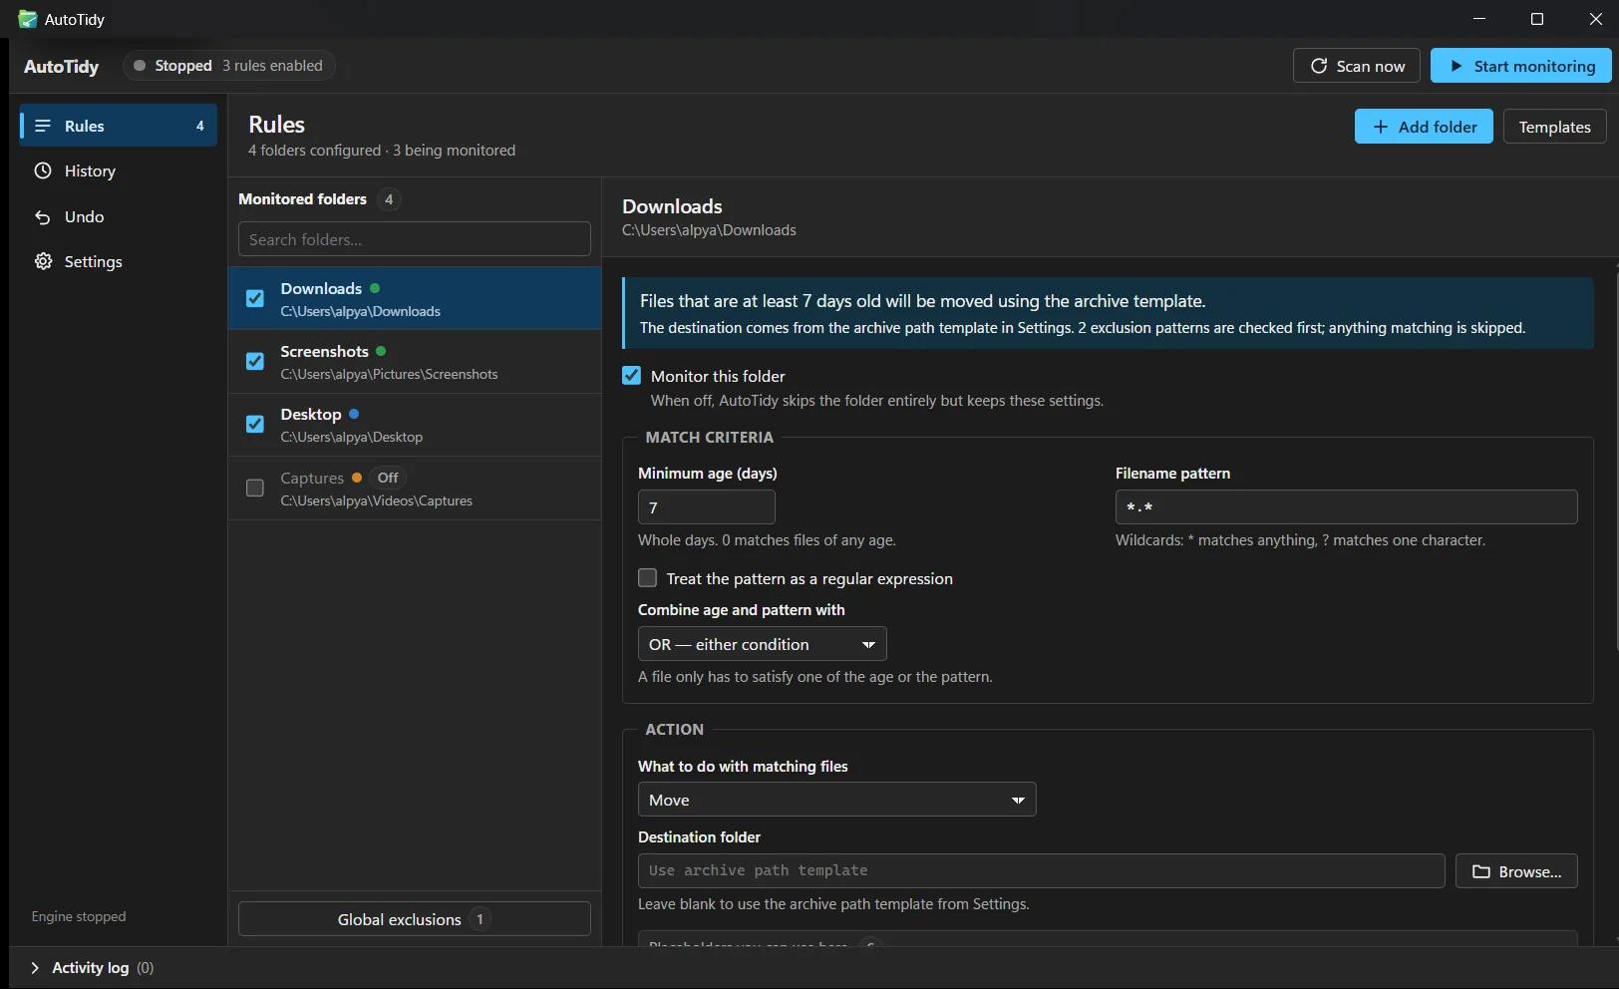
Task: Click the Rules count badge 4 in sidebar
Action: point(200,126)
